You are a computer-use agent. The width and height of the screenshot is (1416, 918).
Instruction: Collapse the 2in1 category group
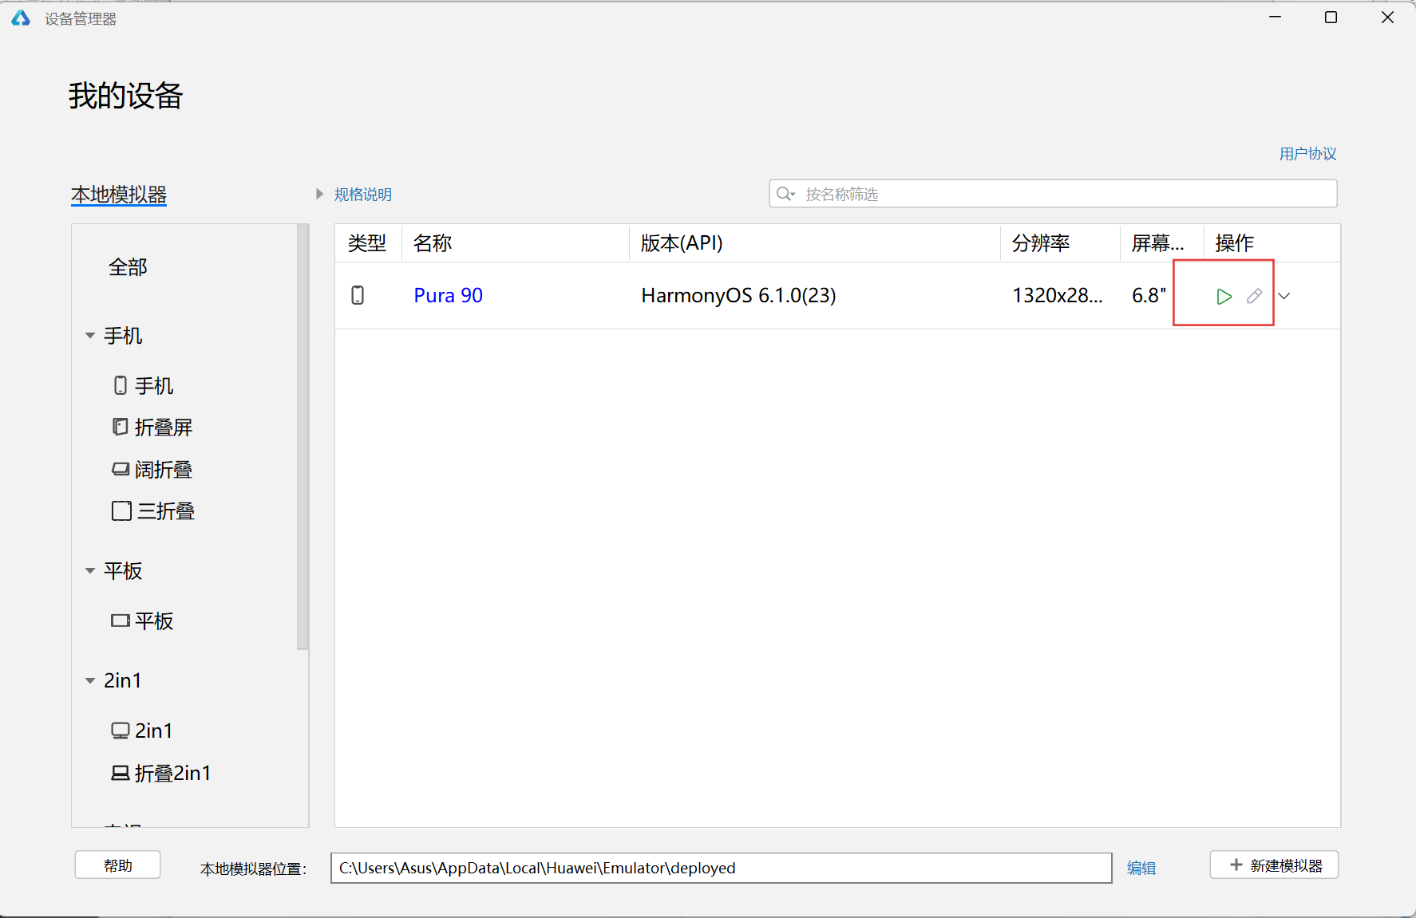click(90, 680)
